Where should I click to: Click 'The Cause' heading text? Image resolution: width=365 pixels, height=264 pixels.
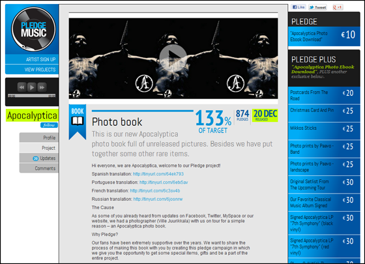(x=103, y=207)
